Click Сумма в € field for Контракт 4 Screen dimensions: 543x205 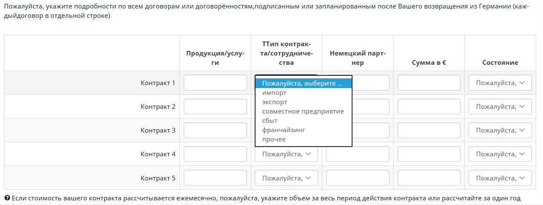(429, 154)
